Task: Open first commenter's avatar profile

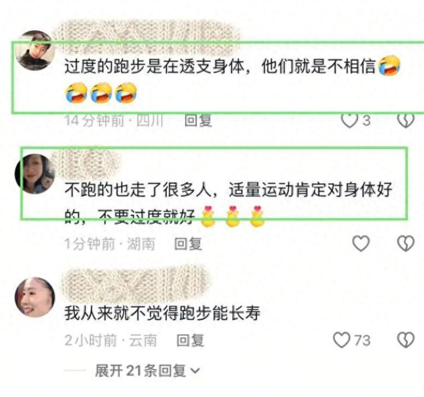Action: tap(34, 50)
